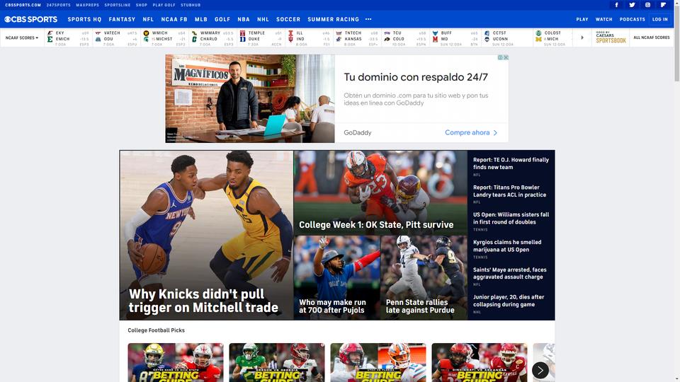Open the EKY vs EMICH game score

68,38
